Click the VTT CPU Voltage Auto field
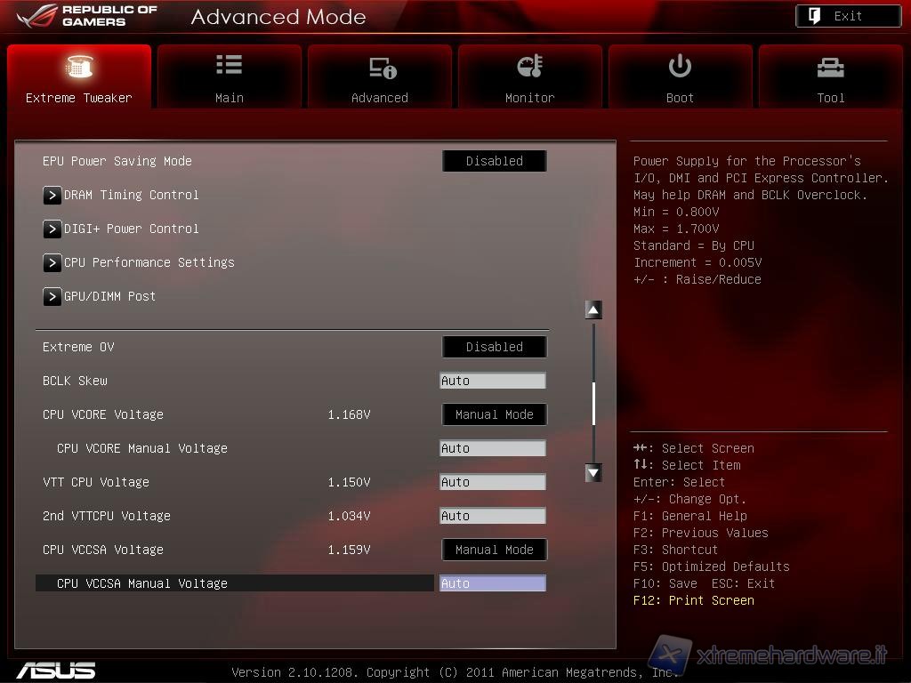The height and width of the screenshot is (683, 911). tap(492, 482)
